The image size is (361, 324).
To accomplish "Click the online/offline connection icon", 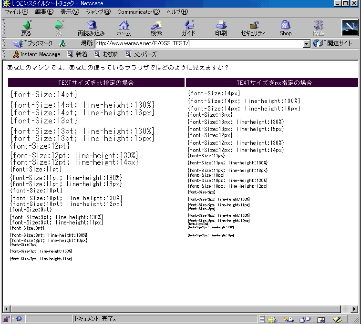I will 19,319.
